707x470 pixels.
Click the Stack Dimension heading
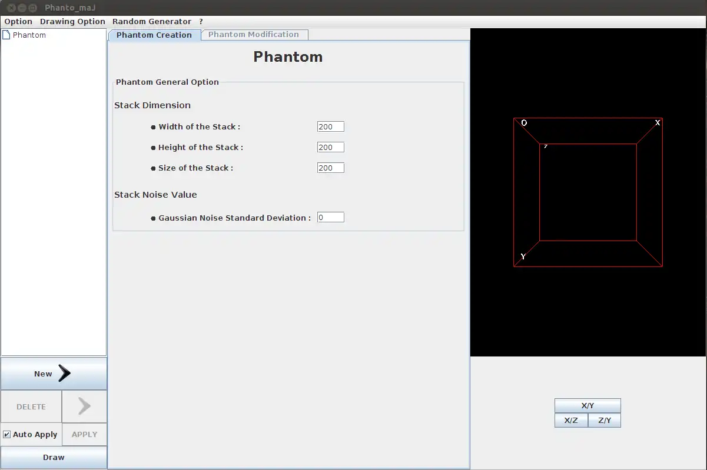tap(152, 105)
